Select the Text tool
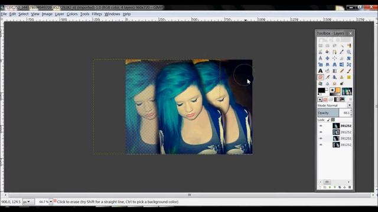The height and width of the screenshot is (212, 378). [320, 71]
